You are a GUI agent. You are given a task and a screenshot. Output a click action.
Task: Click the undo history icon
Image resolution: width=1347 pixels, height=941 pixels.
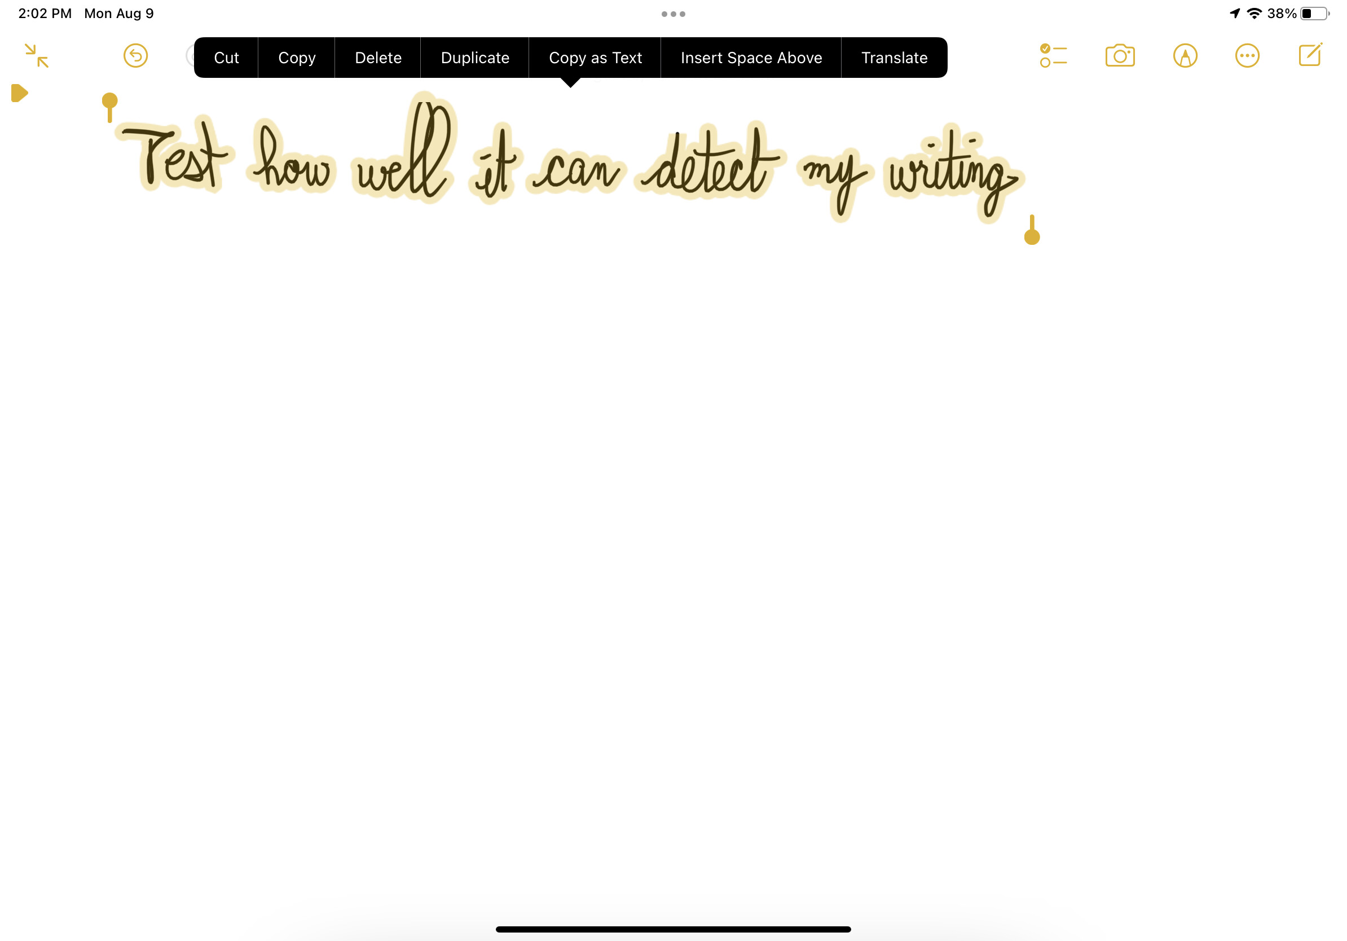[136, 55]
